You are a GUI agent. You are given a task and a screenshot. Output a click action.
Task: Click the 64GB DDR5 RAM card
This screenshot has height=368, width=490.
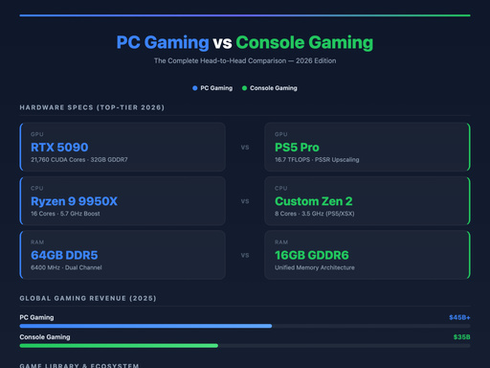[122, 255]
